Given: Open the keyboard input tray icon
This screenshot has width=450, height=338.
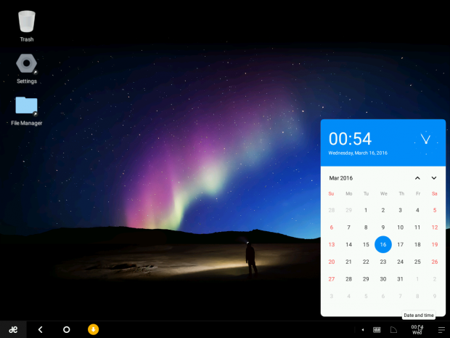Looking at the screenshot, I should point(377,330).
